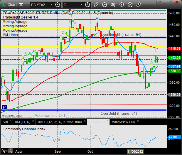This screenshot has width=182, height=155.
Task: Click the GET data icon
Action: 113,5
